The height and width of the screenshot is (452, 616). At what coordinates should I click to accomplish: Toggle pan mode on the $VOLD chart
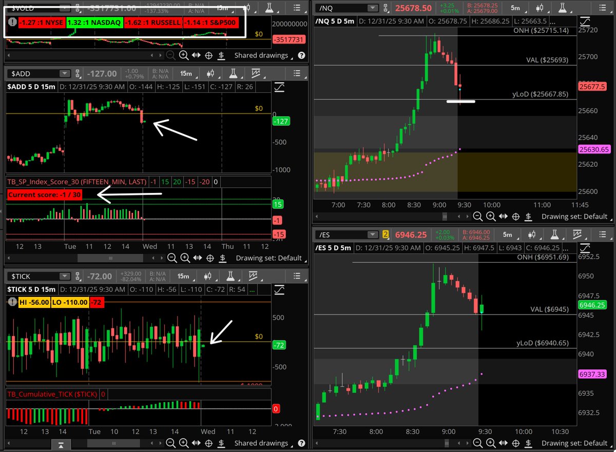point(196,55)
